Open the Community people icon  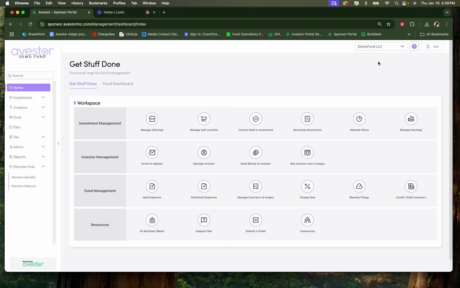(307, 220)
